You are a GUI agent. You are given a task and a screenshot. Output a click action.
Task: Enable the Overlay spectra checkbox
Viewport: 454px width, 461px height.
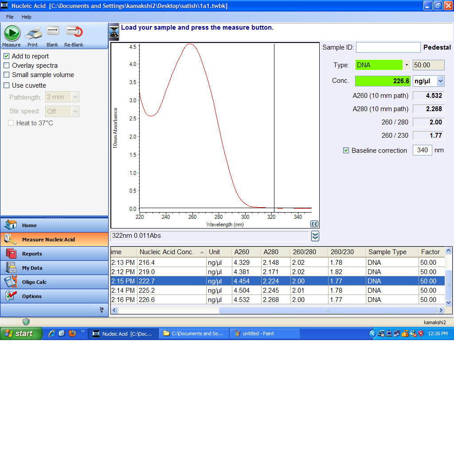click(7, 66)
